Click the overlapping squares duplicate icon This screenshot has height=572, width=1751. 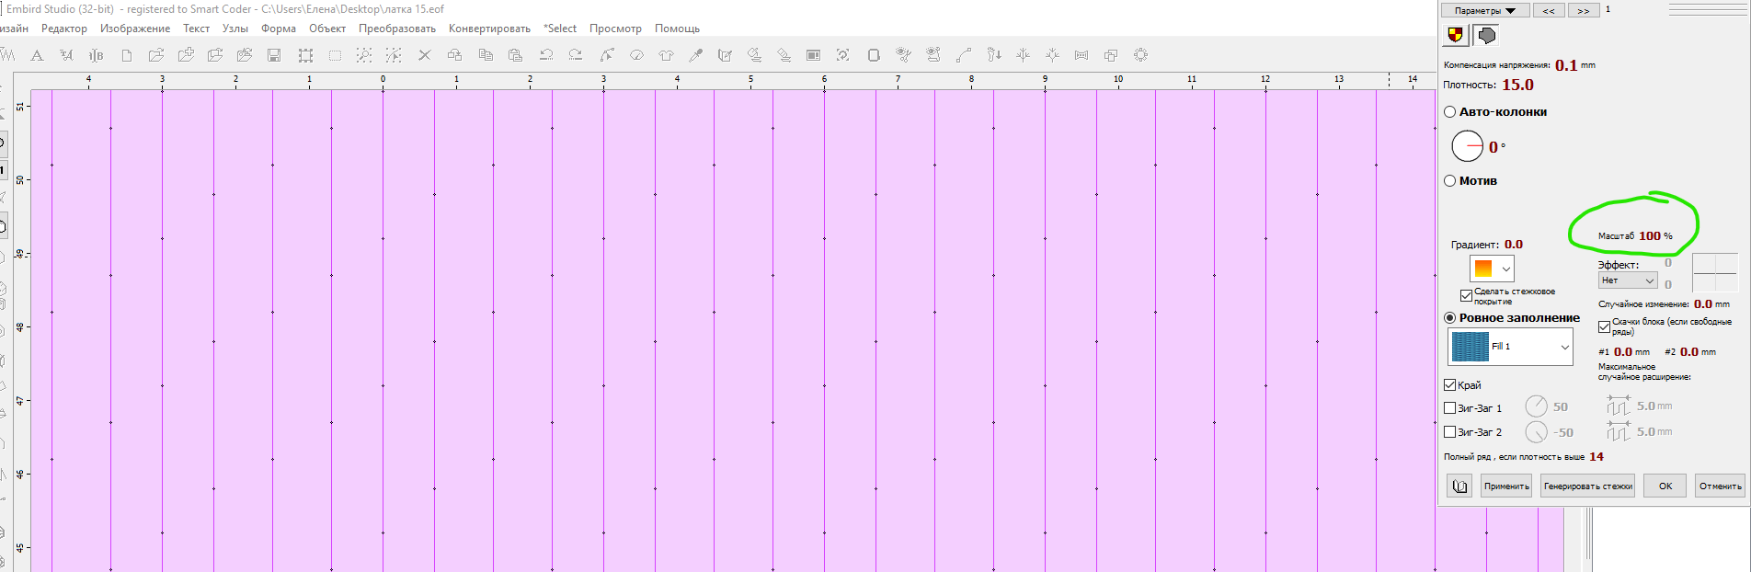point(1111,55)
